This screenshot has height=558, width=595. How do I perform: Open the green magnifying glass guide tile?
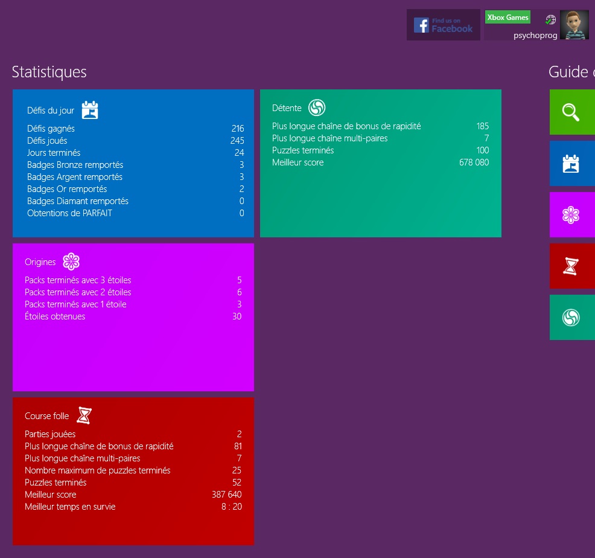pyautogui.click(x=571, y=112)
